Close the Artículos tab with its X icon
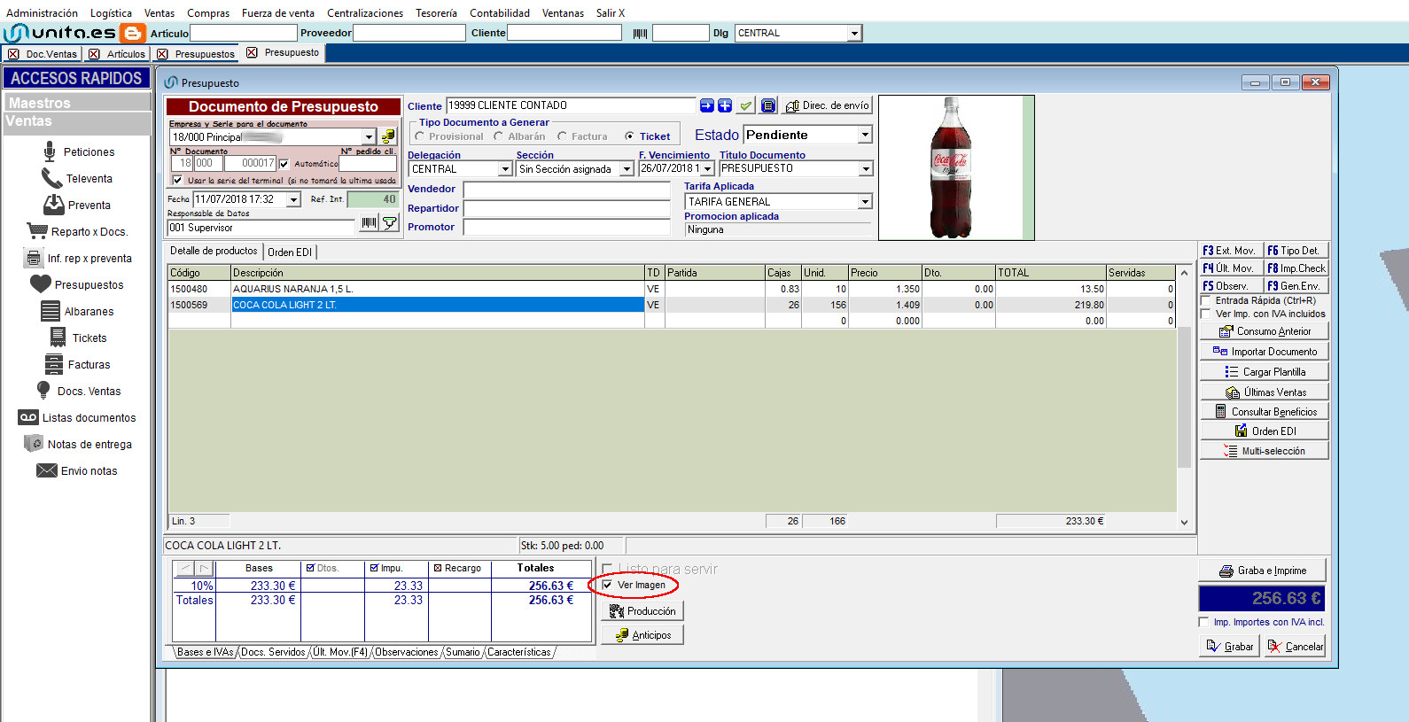Viewport: 1409px width, 722px height. (94, 54)
